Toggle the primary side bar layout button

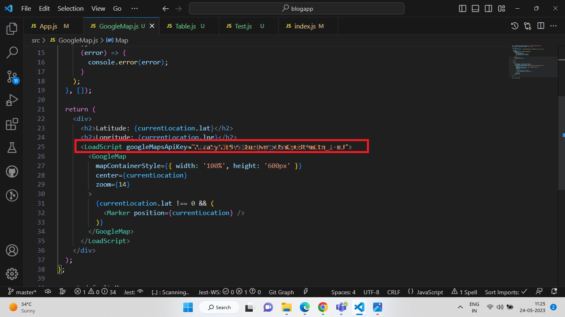pyautogui.click(x=463, y=8)
